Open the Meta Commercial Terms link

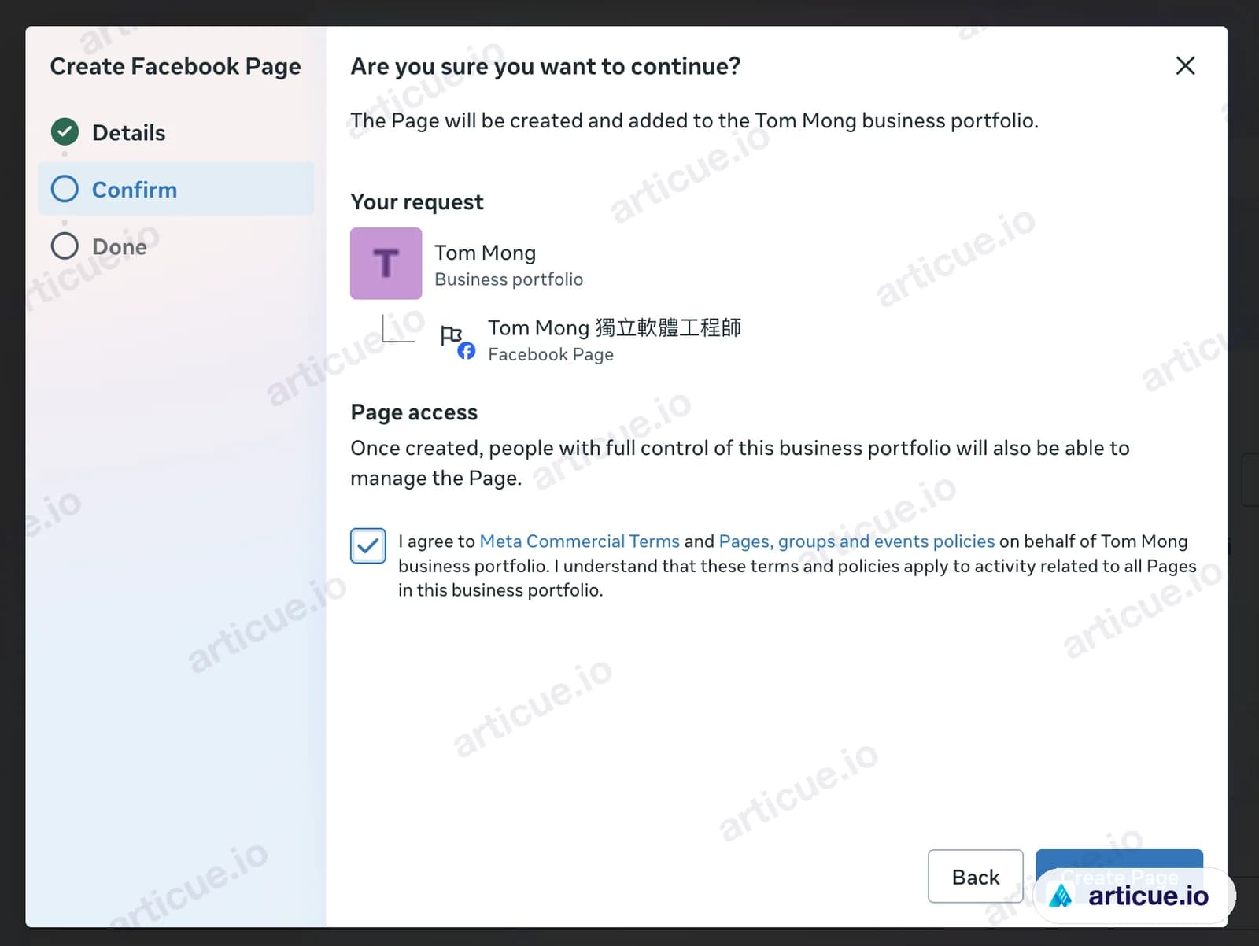[x=579, y=541]
